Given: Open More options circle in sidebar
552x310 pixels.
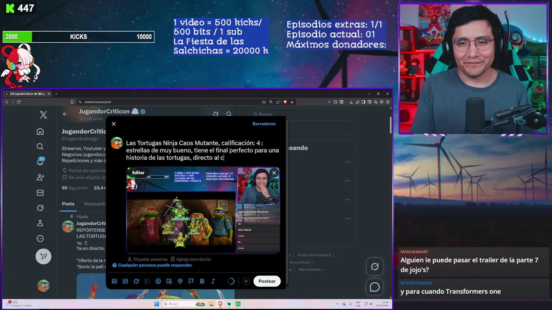Looking at the screenshot, I should coord(40,239).
